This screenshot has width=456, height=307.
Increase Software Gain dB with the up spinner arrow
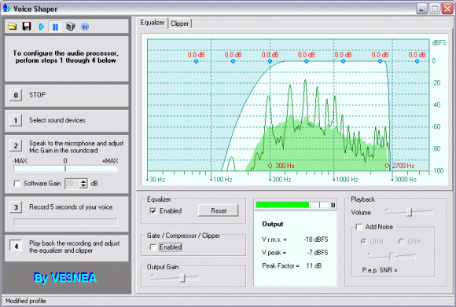point(84,181)
